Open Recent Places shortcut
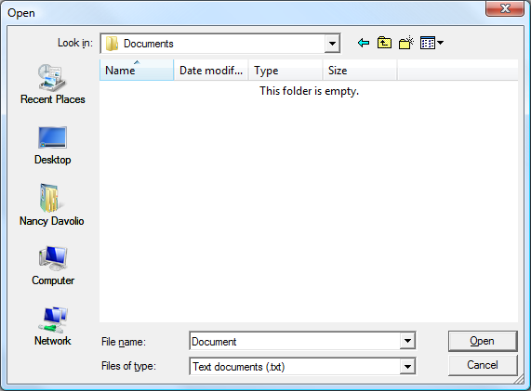The height and width of the screenshot is (391, 531). 52,85
